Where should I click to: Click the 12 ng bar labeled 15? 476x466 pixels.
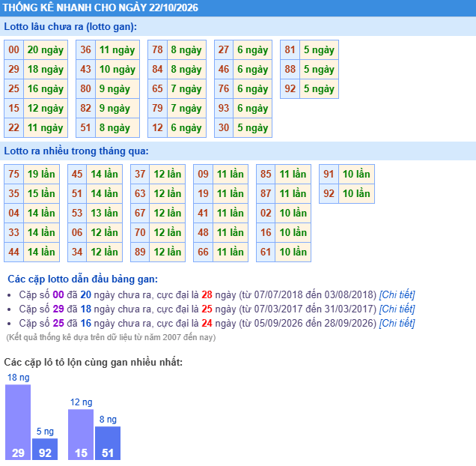[81, 435]
